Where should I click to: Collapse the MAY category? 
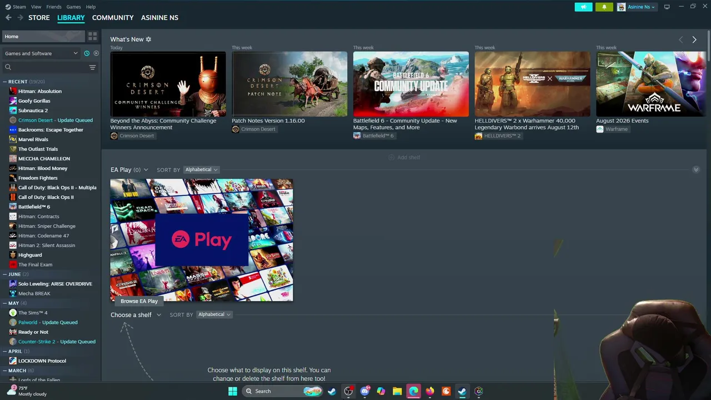pyautogui.click(x=5, y=303)
